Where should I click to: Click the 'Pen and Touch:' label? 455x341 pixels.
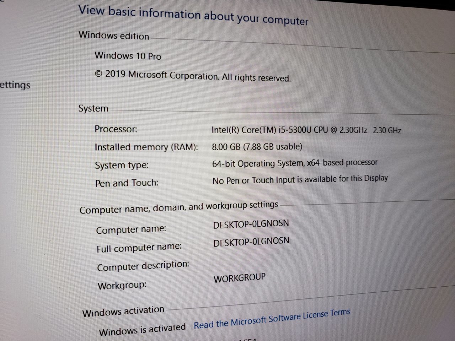click(127, 183)
